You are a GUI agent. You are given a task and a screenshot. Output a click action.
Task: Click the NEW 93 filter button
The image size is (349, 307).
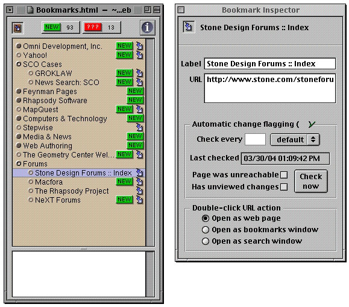[60, 27]
